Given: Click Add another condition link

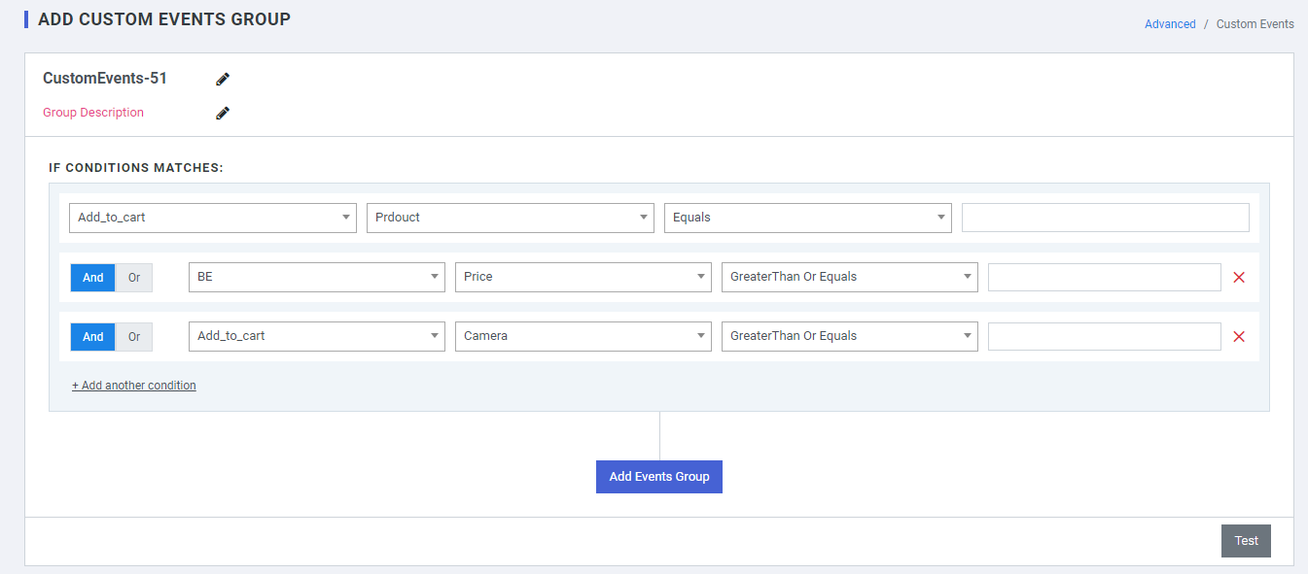Looking at the screenshot, I should tap(134, 386).
